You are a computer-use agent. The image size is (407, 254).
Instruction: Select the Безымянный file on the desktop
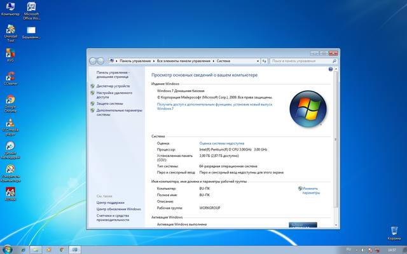(31, 32)
